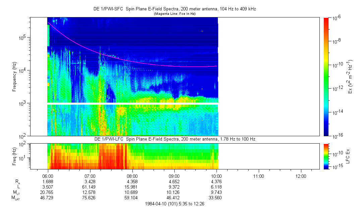
Task: Click the LFC Ex color bar label
Action: pos(348,156)
